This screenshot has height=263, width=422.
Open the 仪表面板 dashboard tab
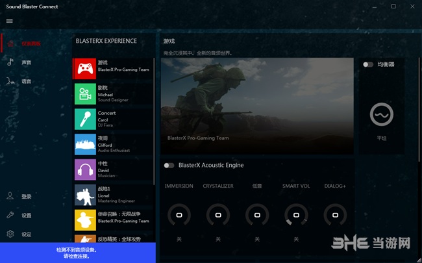pyautogui.click(x=31, y=44)
